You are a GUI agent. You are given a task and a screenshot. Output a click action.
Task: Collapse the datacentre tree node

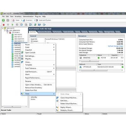[5, 31]
